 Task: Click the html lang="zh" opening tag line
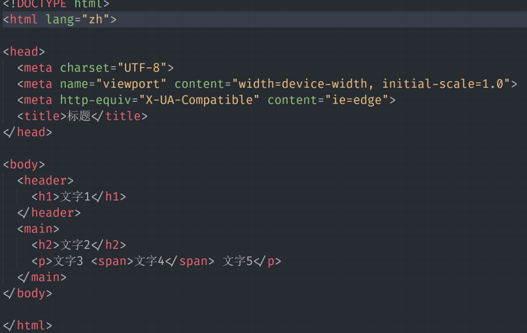(59, 20)
